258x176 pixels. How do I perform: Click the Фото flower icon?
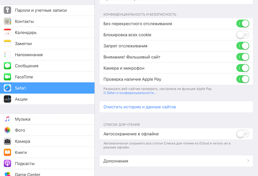tap(8, 130)
